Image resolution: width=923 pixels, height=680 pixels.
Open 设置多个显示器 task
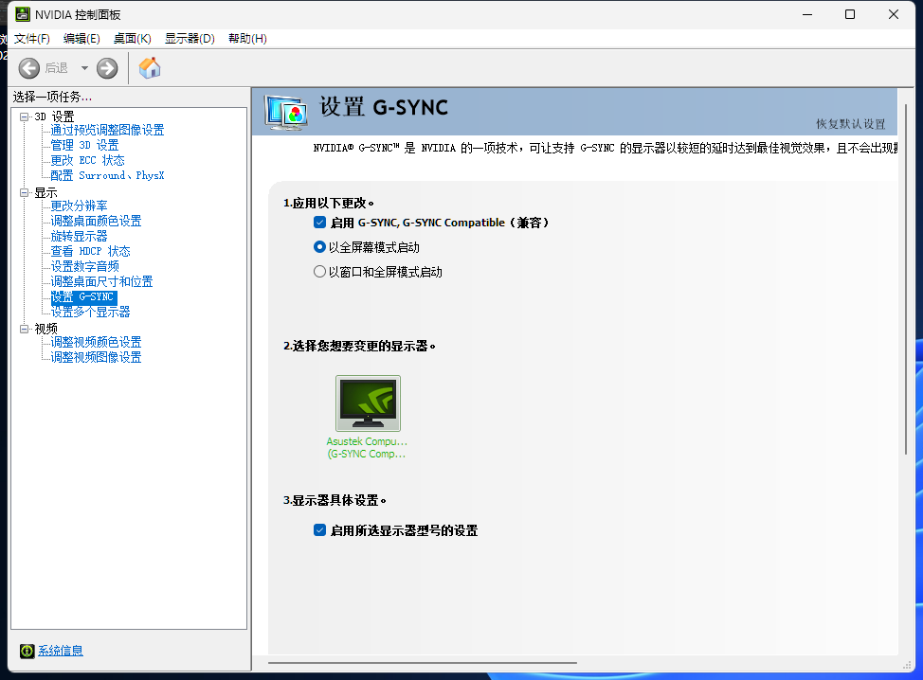click(91, 312)
